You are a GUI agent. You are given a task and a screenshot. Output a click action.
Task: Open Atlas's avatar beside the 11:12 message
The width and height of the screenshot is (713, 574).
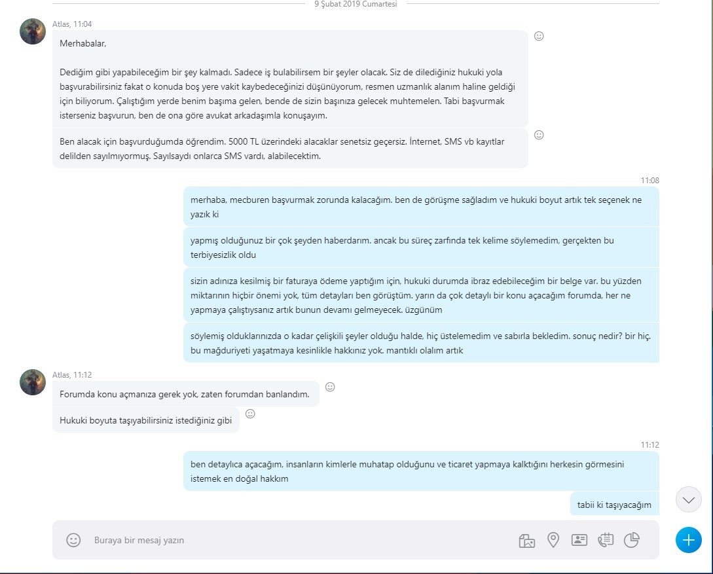coord(33,382)
